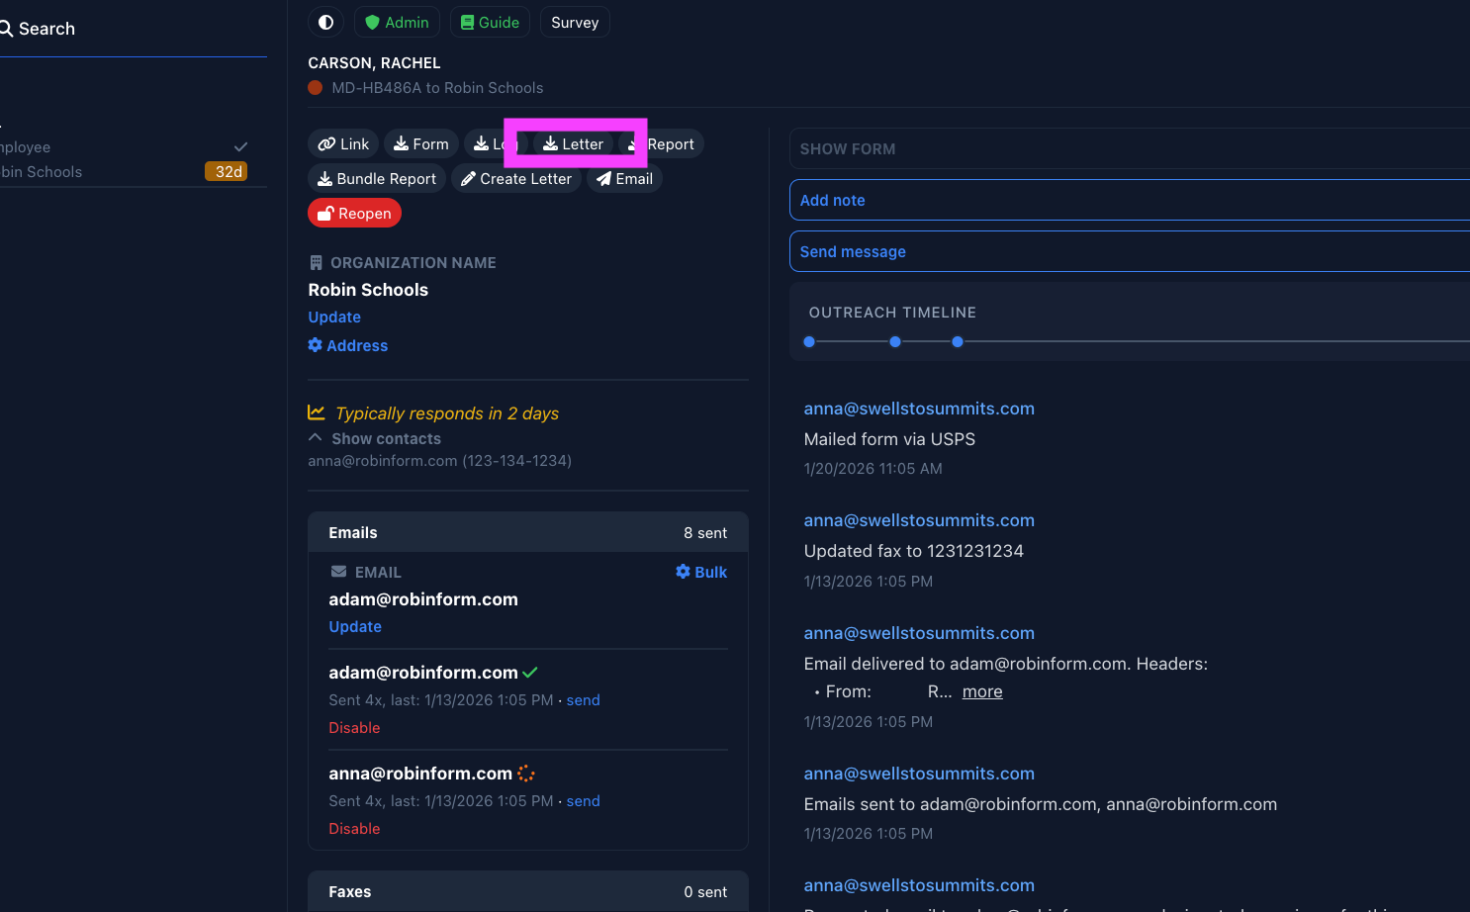The image size is (1470, 912).
Task: Download the Letter
Action: tap(573, 143)
